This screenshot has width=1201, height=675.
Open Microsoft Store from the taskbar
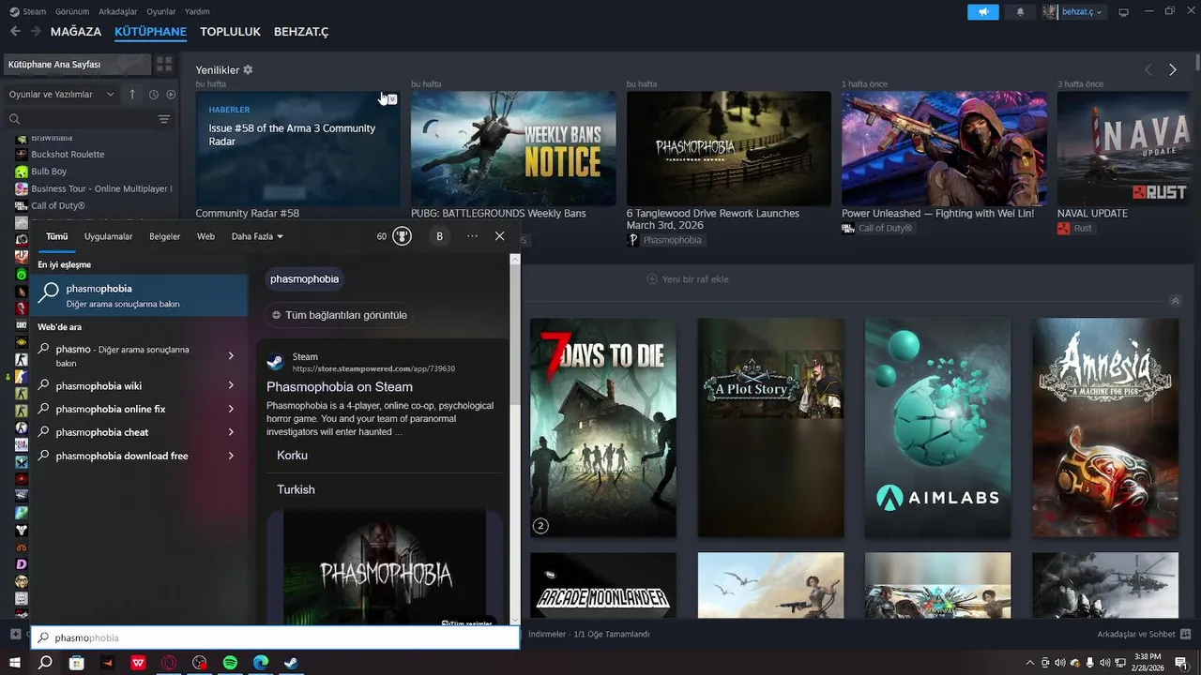(x=77, y=663)
